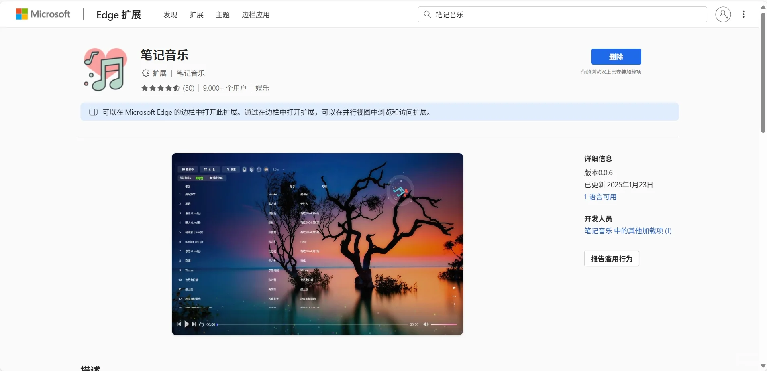Click the sidebar banner icon in the notice

pyautogui.click(x=93, y=112)
